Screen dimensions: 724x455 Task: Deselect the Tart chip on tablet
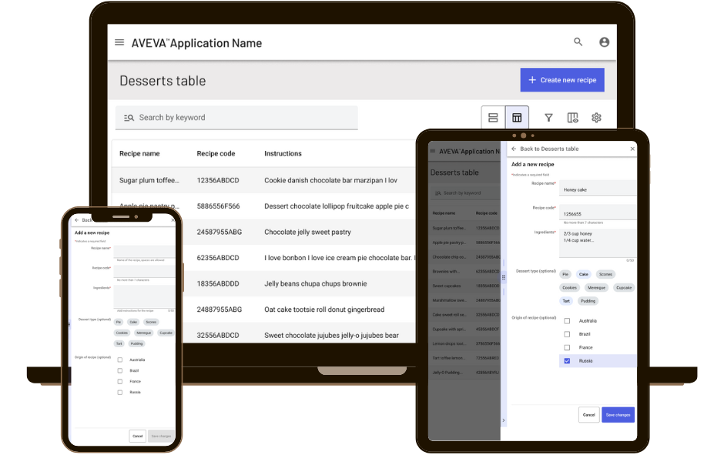click(x=566, y=301)
